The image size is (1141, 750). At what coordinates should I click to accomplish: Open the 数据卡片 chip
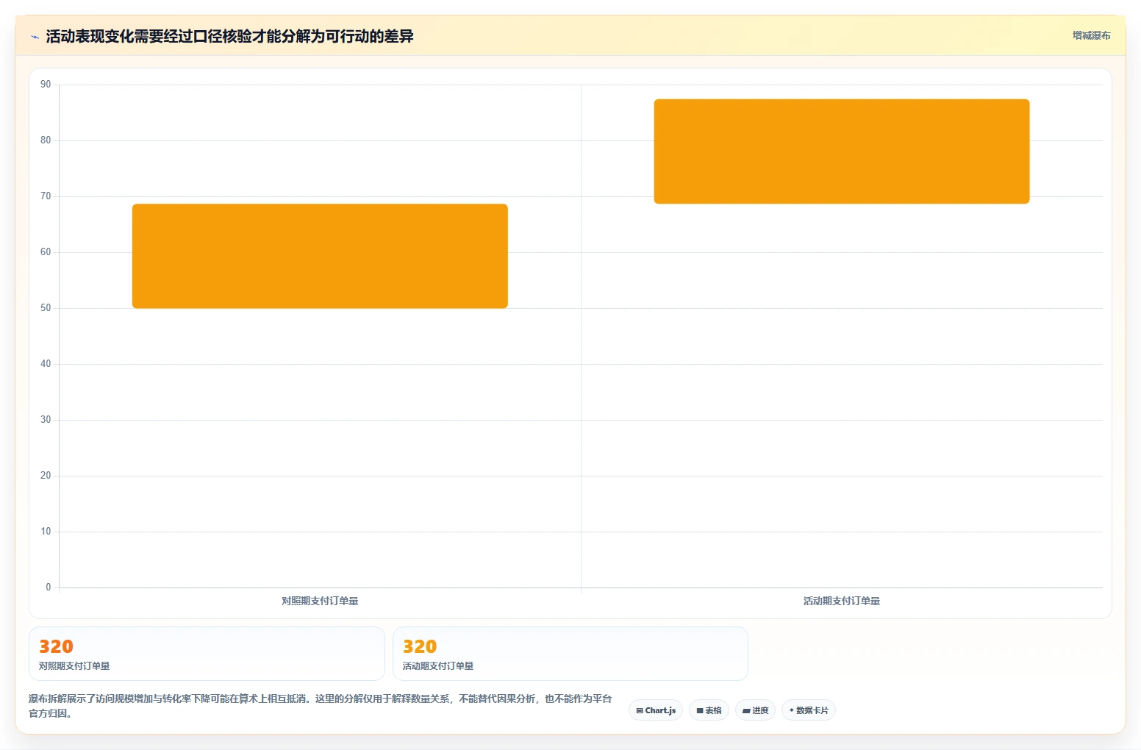click(809, 710)
